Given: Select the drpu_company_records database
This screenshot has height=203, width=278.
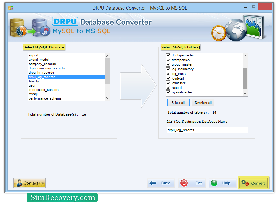Looking at the screenshot, I should pyautogui.click(x=66, y=68).
